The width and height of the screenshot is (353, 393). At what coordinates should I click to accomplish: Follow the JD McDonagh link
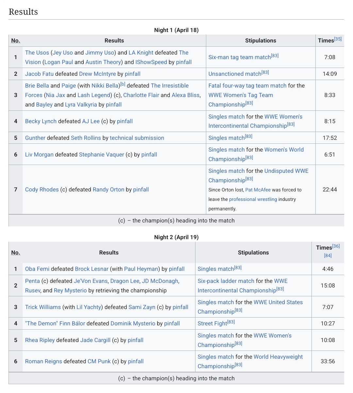160,281
